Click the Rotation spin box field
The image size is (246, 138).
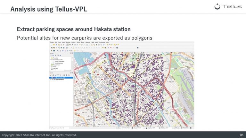pos(169,128)
